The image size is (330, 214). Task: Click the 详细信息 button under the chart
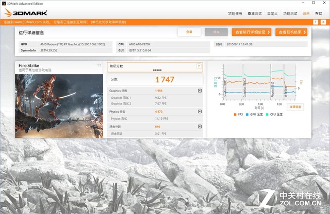click(x=295, y=106)
